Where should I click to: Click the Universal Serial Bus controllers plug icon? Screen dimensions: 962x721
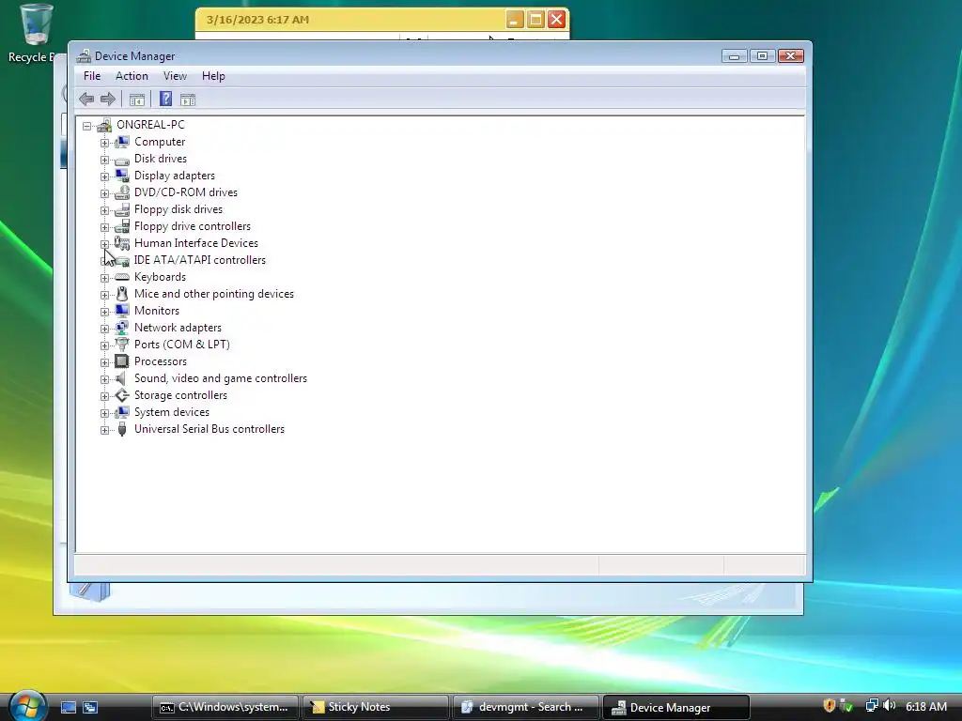click(122, 429)
